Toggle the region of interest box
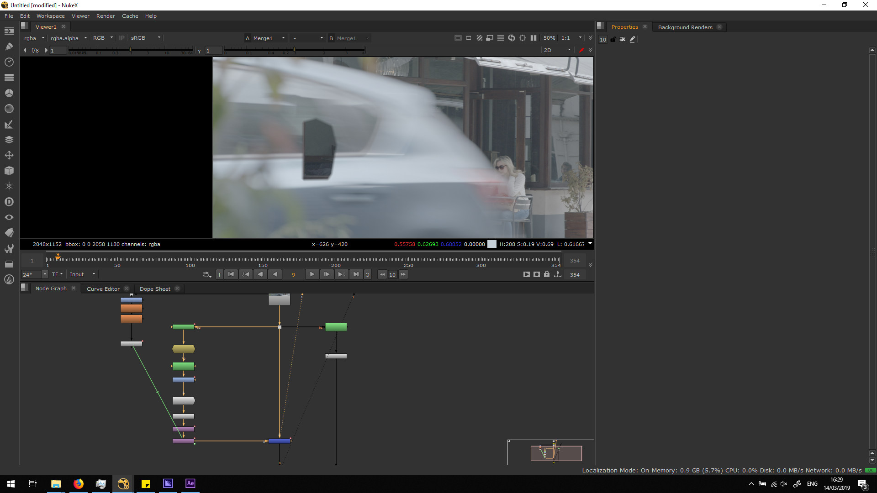 pos(523,38)
